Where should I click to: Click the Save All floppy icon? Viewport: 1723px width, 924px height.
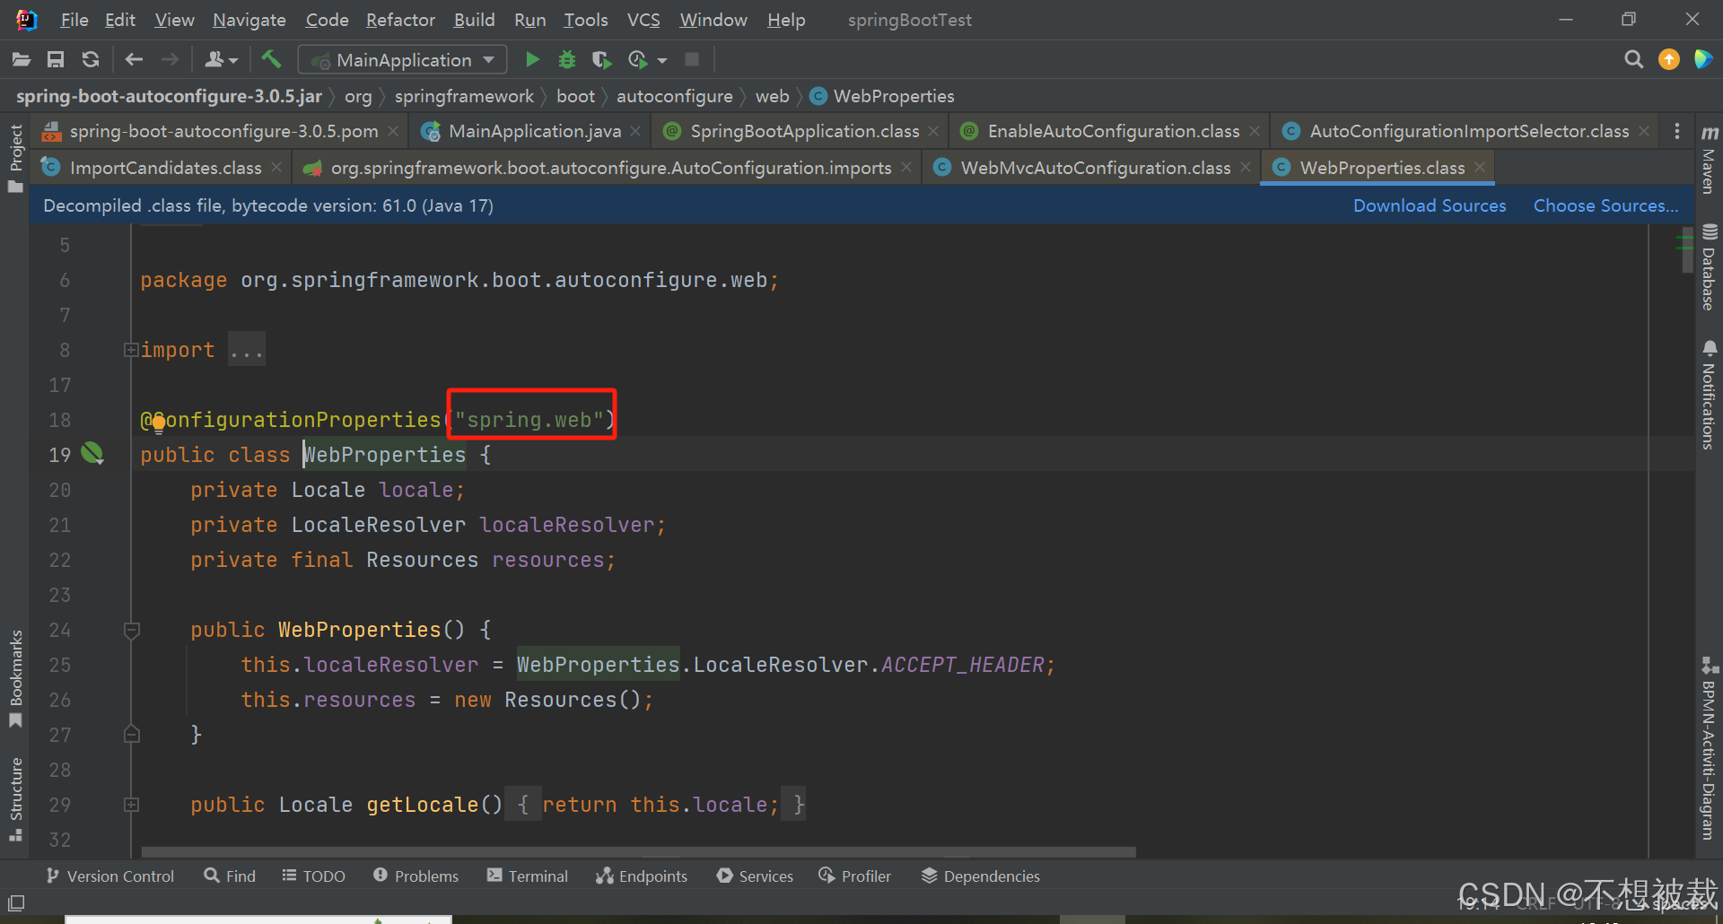[55, 59]
